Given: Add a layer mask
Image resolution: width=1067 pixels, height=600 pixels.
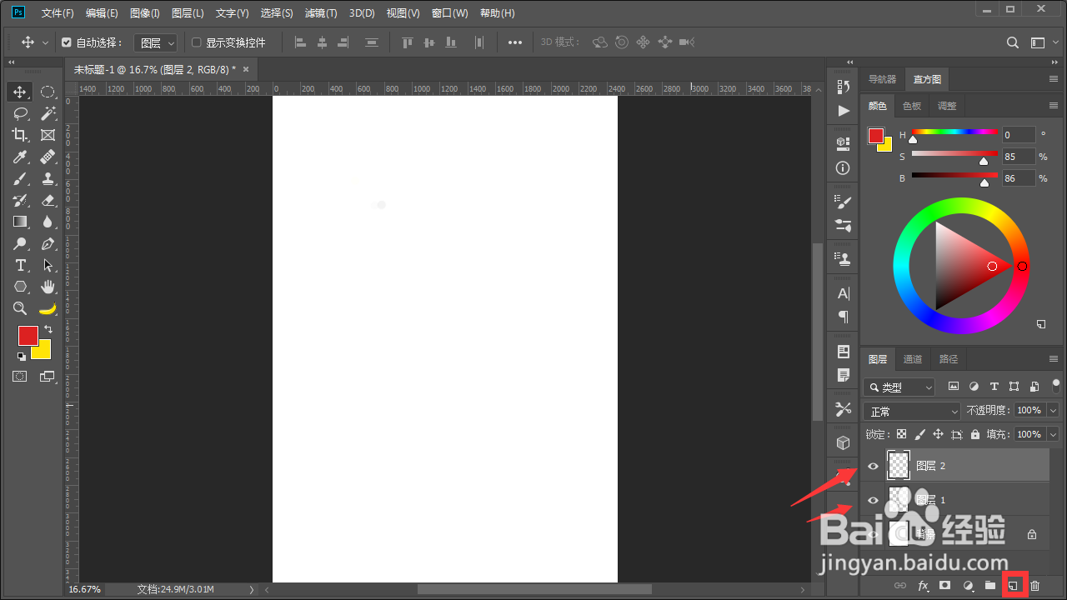Looking at the screenshot, I should coord(945,586).
